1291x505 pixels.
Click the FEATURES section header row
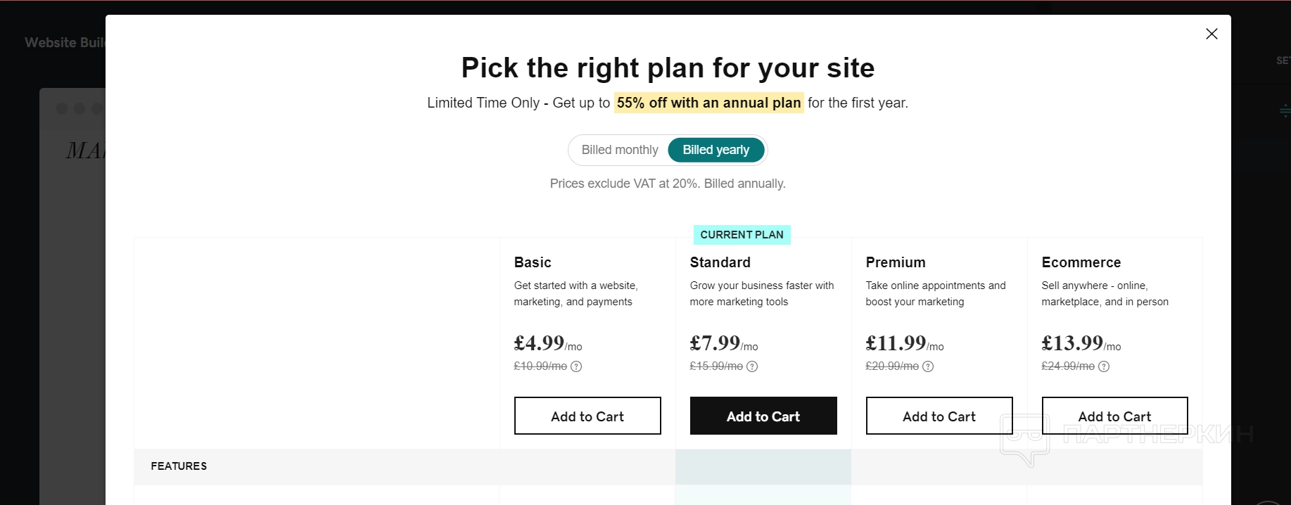179,466
